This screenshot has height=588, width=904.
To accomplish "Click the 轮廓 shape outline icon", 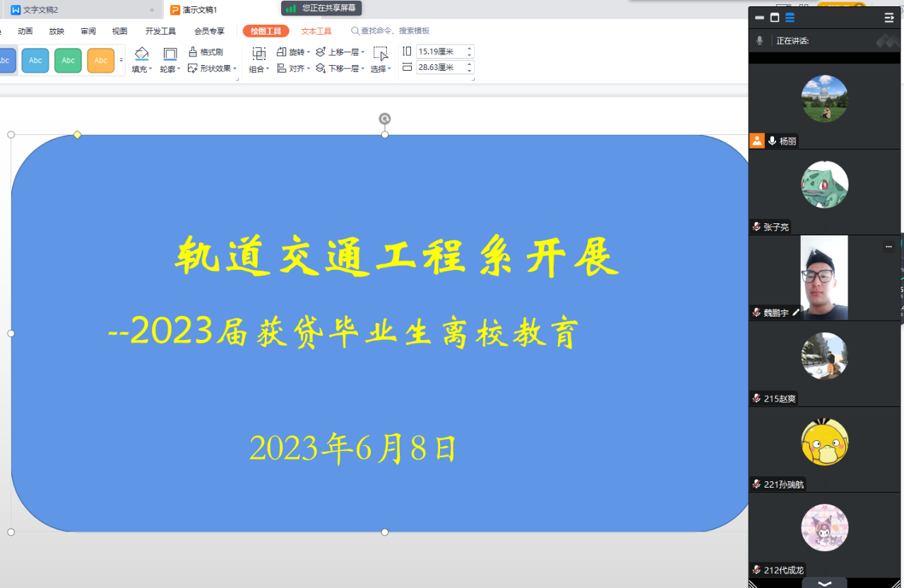I will click(170, 54).
